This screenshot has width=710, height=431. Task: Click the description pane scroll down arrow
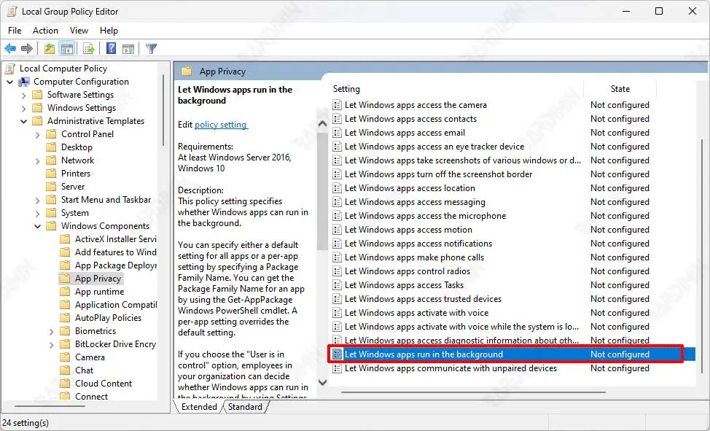[x=322, y=383]
